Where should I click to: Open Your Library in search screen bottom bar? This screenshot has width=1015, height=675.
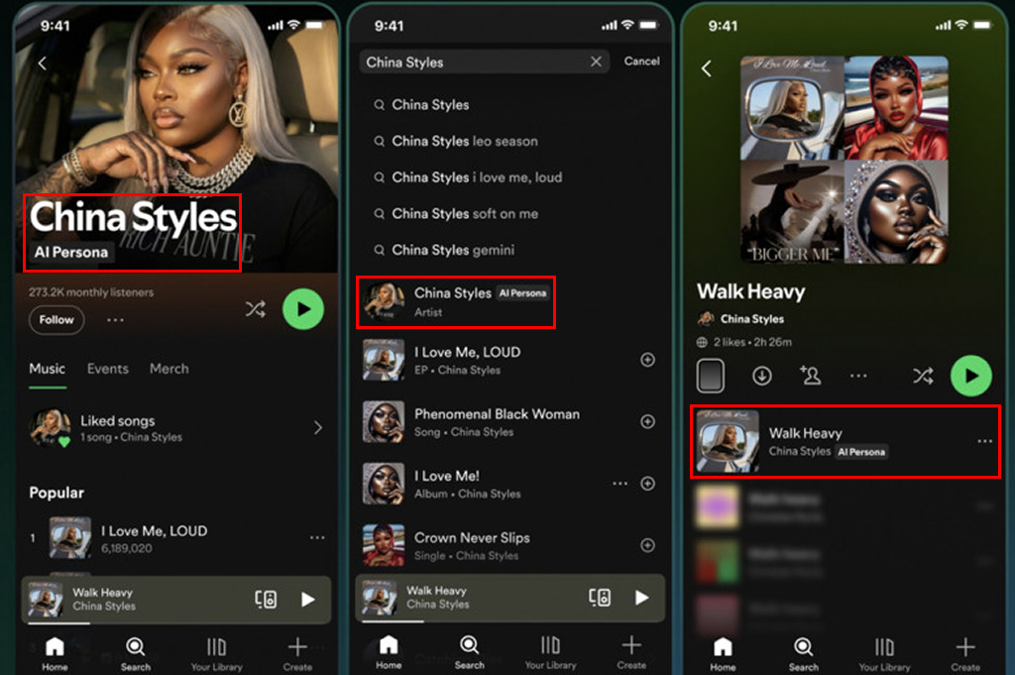click(x=550, y=652)
